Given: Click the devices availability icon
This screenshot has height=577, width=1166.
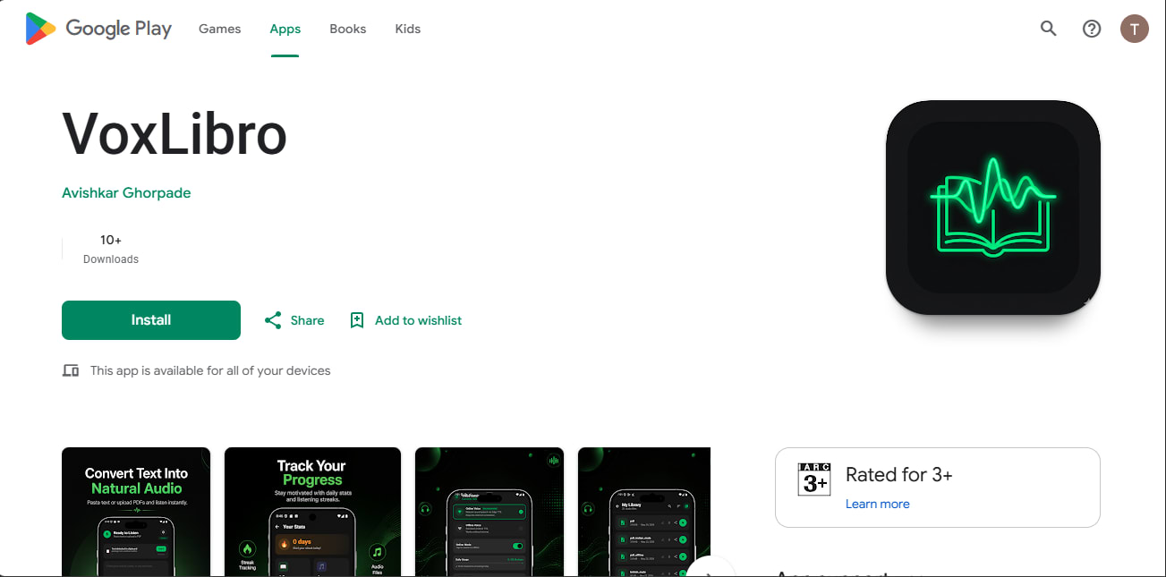Looking at the screenshot, I should click(x=71, y=370).
